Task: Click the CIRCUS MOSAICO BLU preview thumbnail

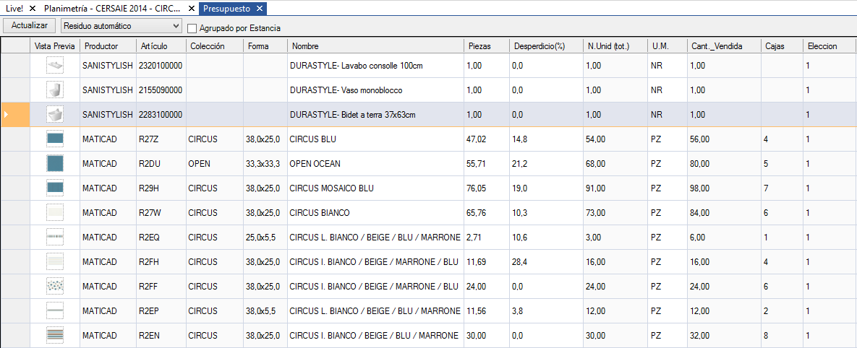Action: pos(55,188)
